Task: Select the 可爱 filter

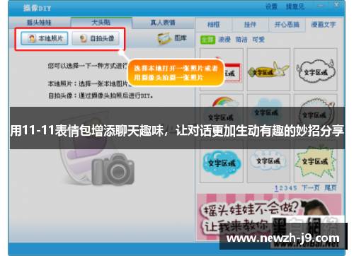Action: point(258,40)
